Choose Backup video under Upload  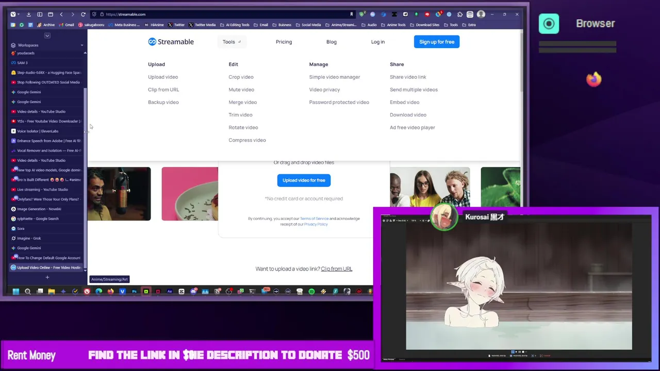(x=163, y=102)
